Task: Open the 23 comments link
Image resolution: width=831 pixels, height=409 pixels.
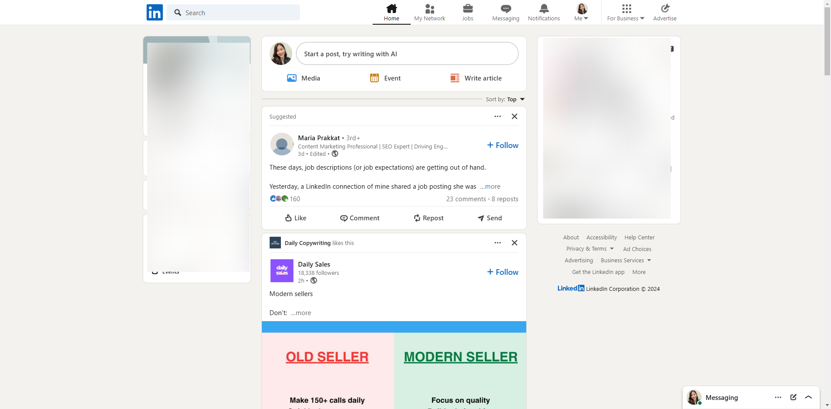Action: point(466,199)
